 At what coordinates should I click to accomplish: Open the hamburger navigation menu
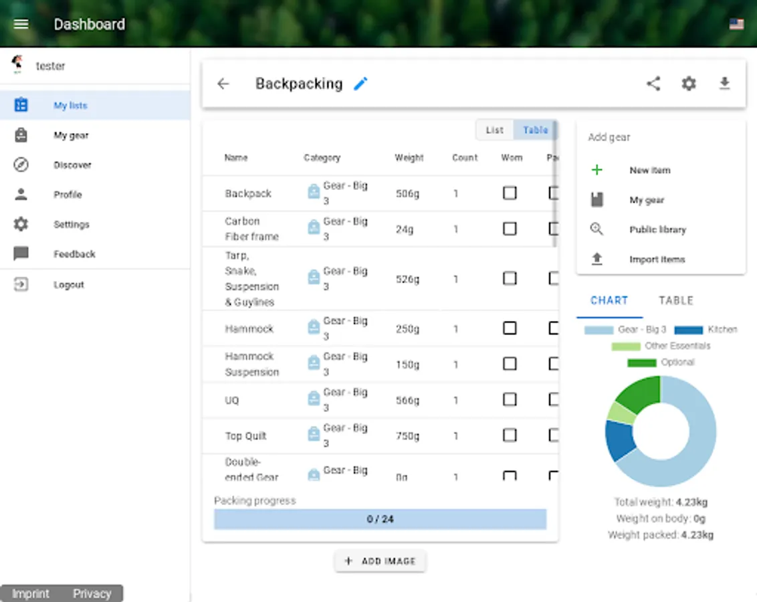(21, 23)
